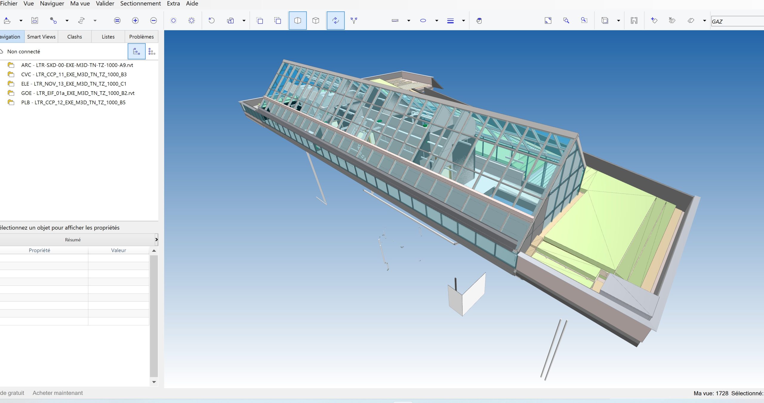Select the zoom in tool

click(x=135, y=21)
